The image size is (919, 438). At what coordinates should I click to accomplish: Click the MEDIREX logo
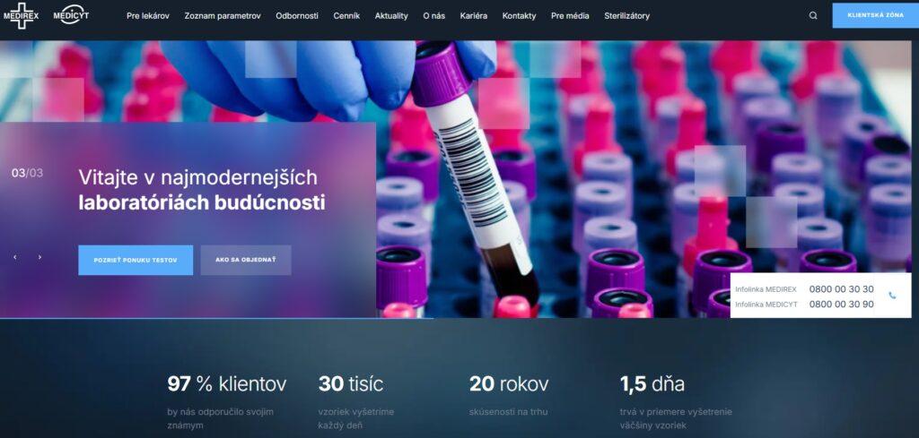tap(22, 16)
